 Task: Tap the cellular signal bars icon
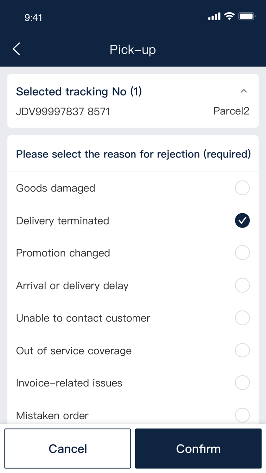pos(214,17)
